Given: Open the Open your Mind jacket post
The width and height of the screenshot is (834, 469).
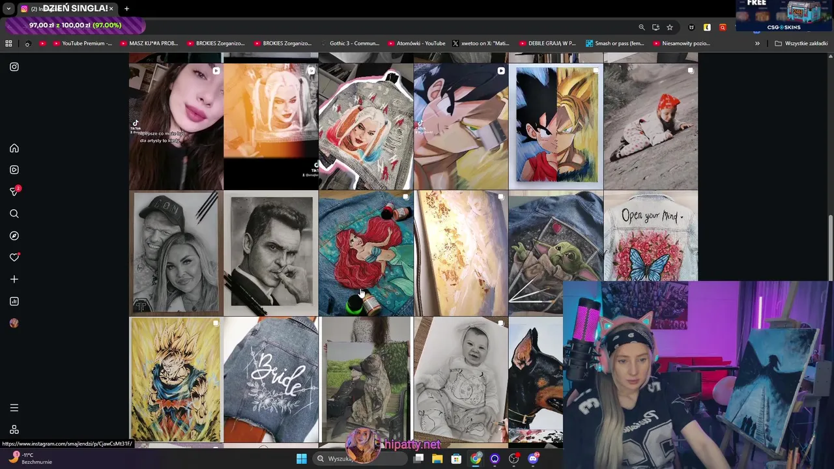Looking at the screenshot, I should coord(651,236).
